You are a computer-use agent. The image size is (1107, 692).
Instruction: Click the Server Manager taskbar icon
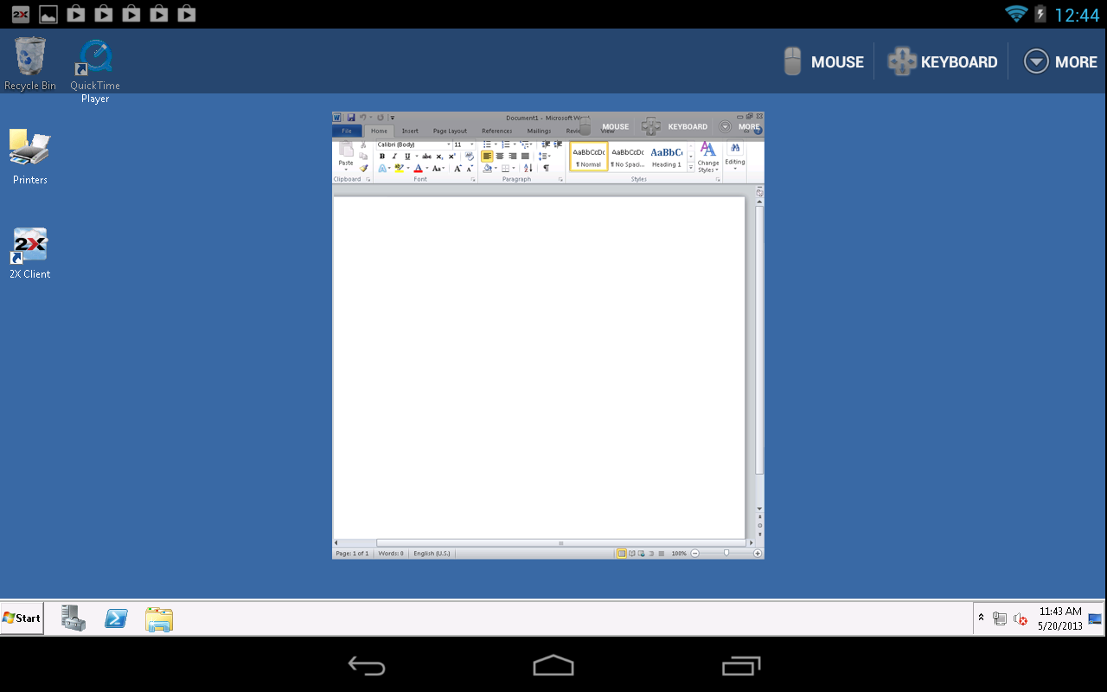(74, 618)
